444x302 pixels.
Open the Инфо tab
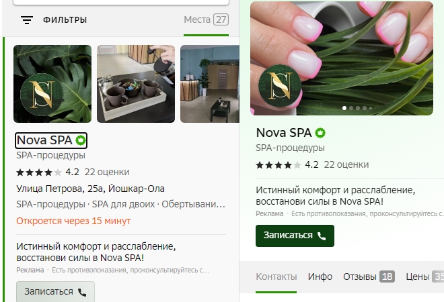[320, 277]
